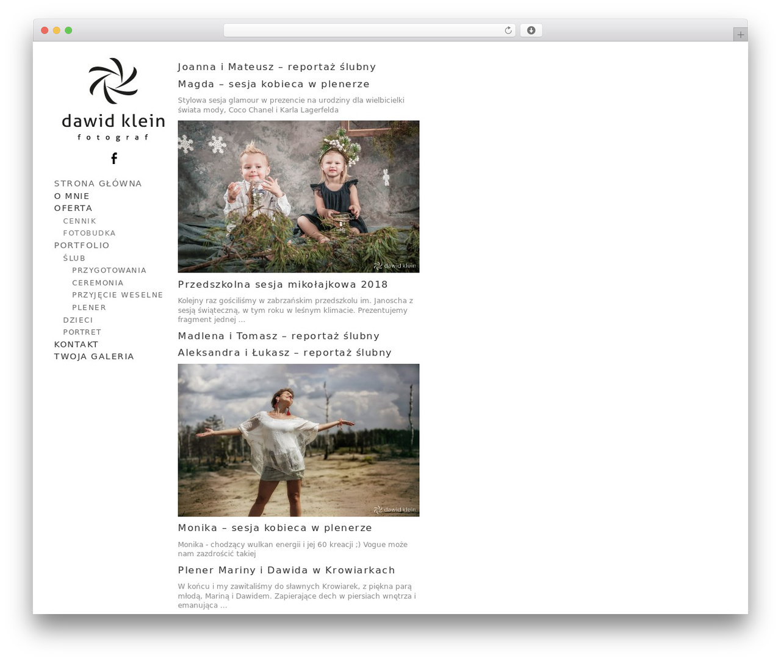Open the Cennik submenu item
This screenshot has height=661, width=781.
tap(79, 221)
